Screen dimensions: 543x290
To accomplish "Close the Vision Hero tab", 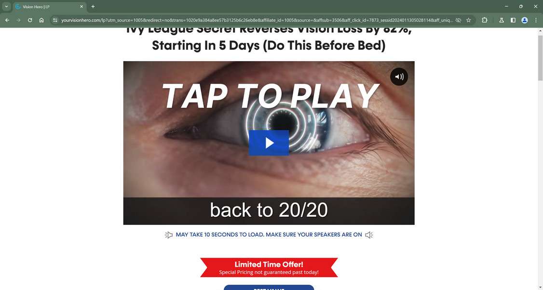I will click(x=81, y=7).
